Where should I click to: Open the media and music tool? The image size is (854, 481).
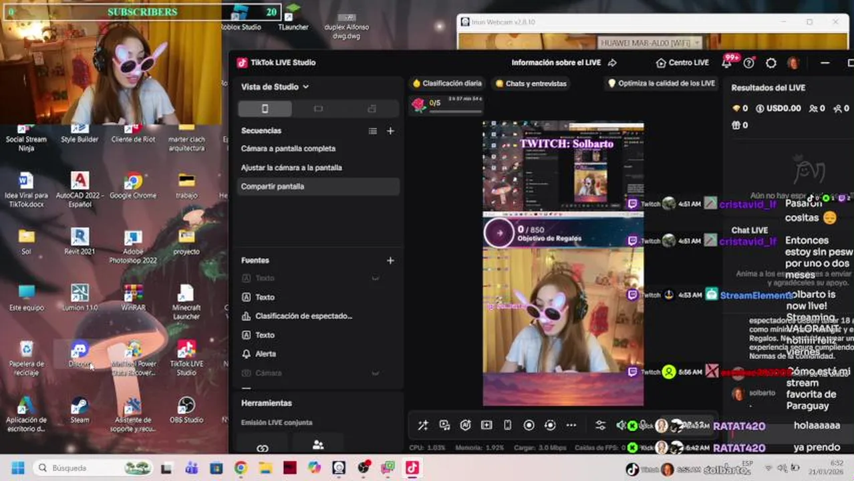coord(444,425)
